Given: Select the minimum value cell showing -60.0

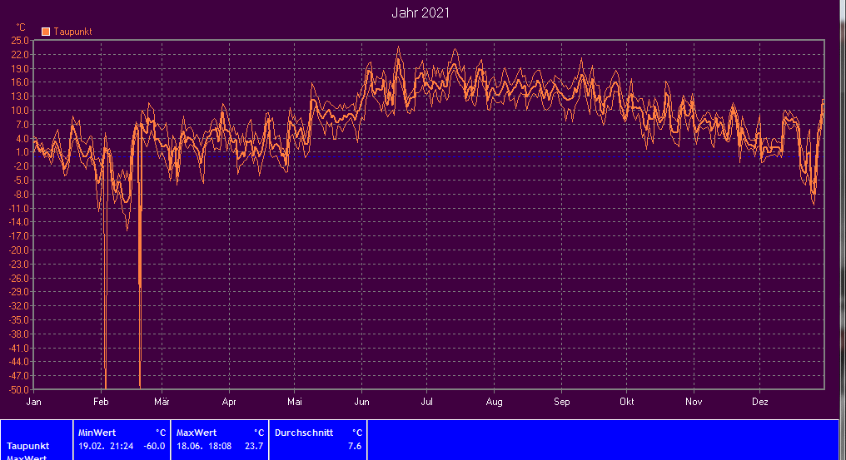Looking at the screenshot, I should point(154,447).
